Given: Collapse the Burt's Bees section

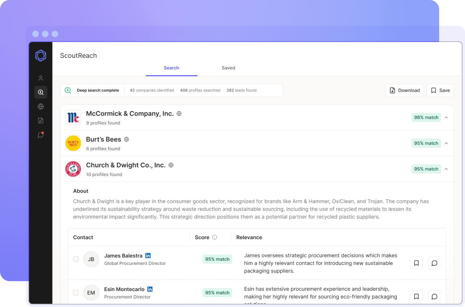Looking at the screenshot, I should (446, 143).
